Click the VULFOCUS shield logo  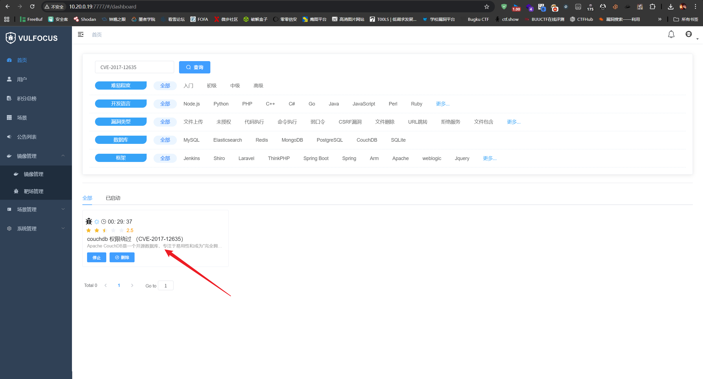(11, 38)
